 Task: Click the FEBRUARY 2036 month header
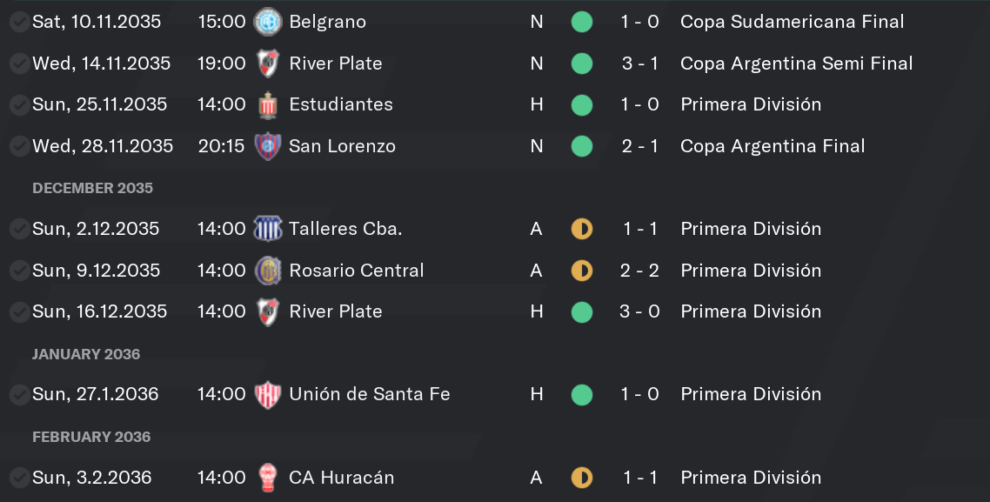tap(91, 437)
